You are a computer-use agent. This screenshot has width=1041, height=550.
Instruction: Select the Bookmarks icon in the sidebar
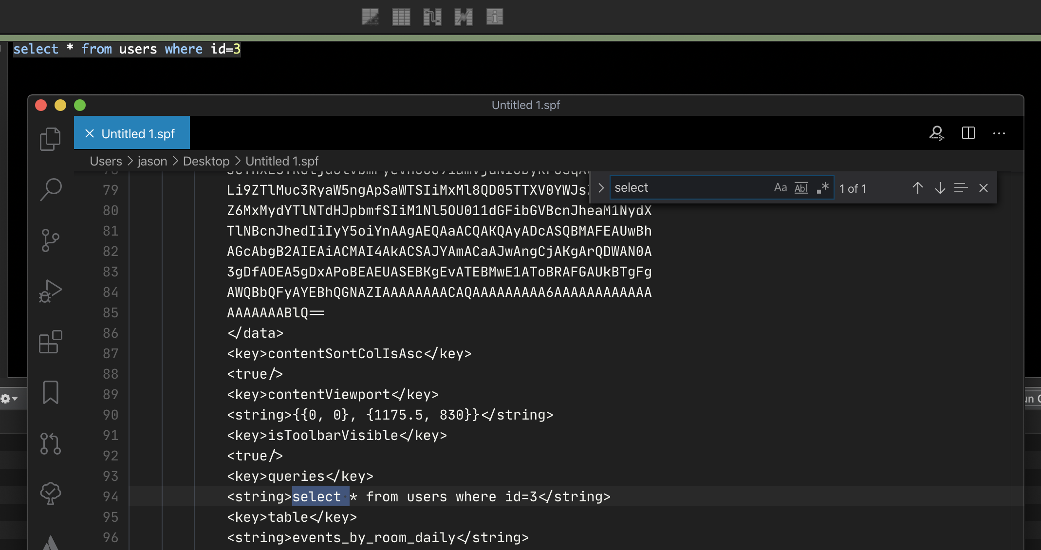[50, 392]
